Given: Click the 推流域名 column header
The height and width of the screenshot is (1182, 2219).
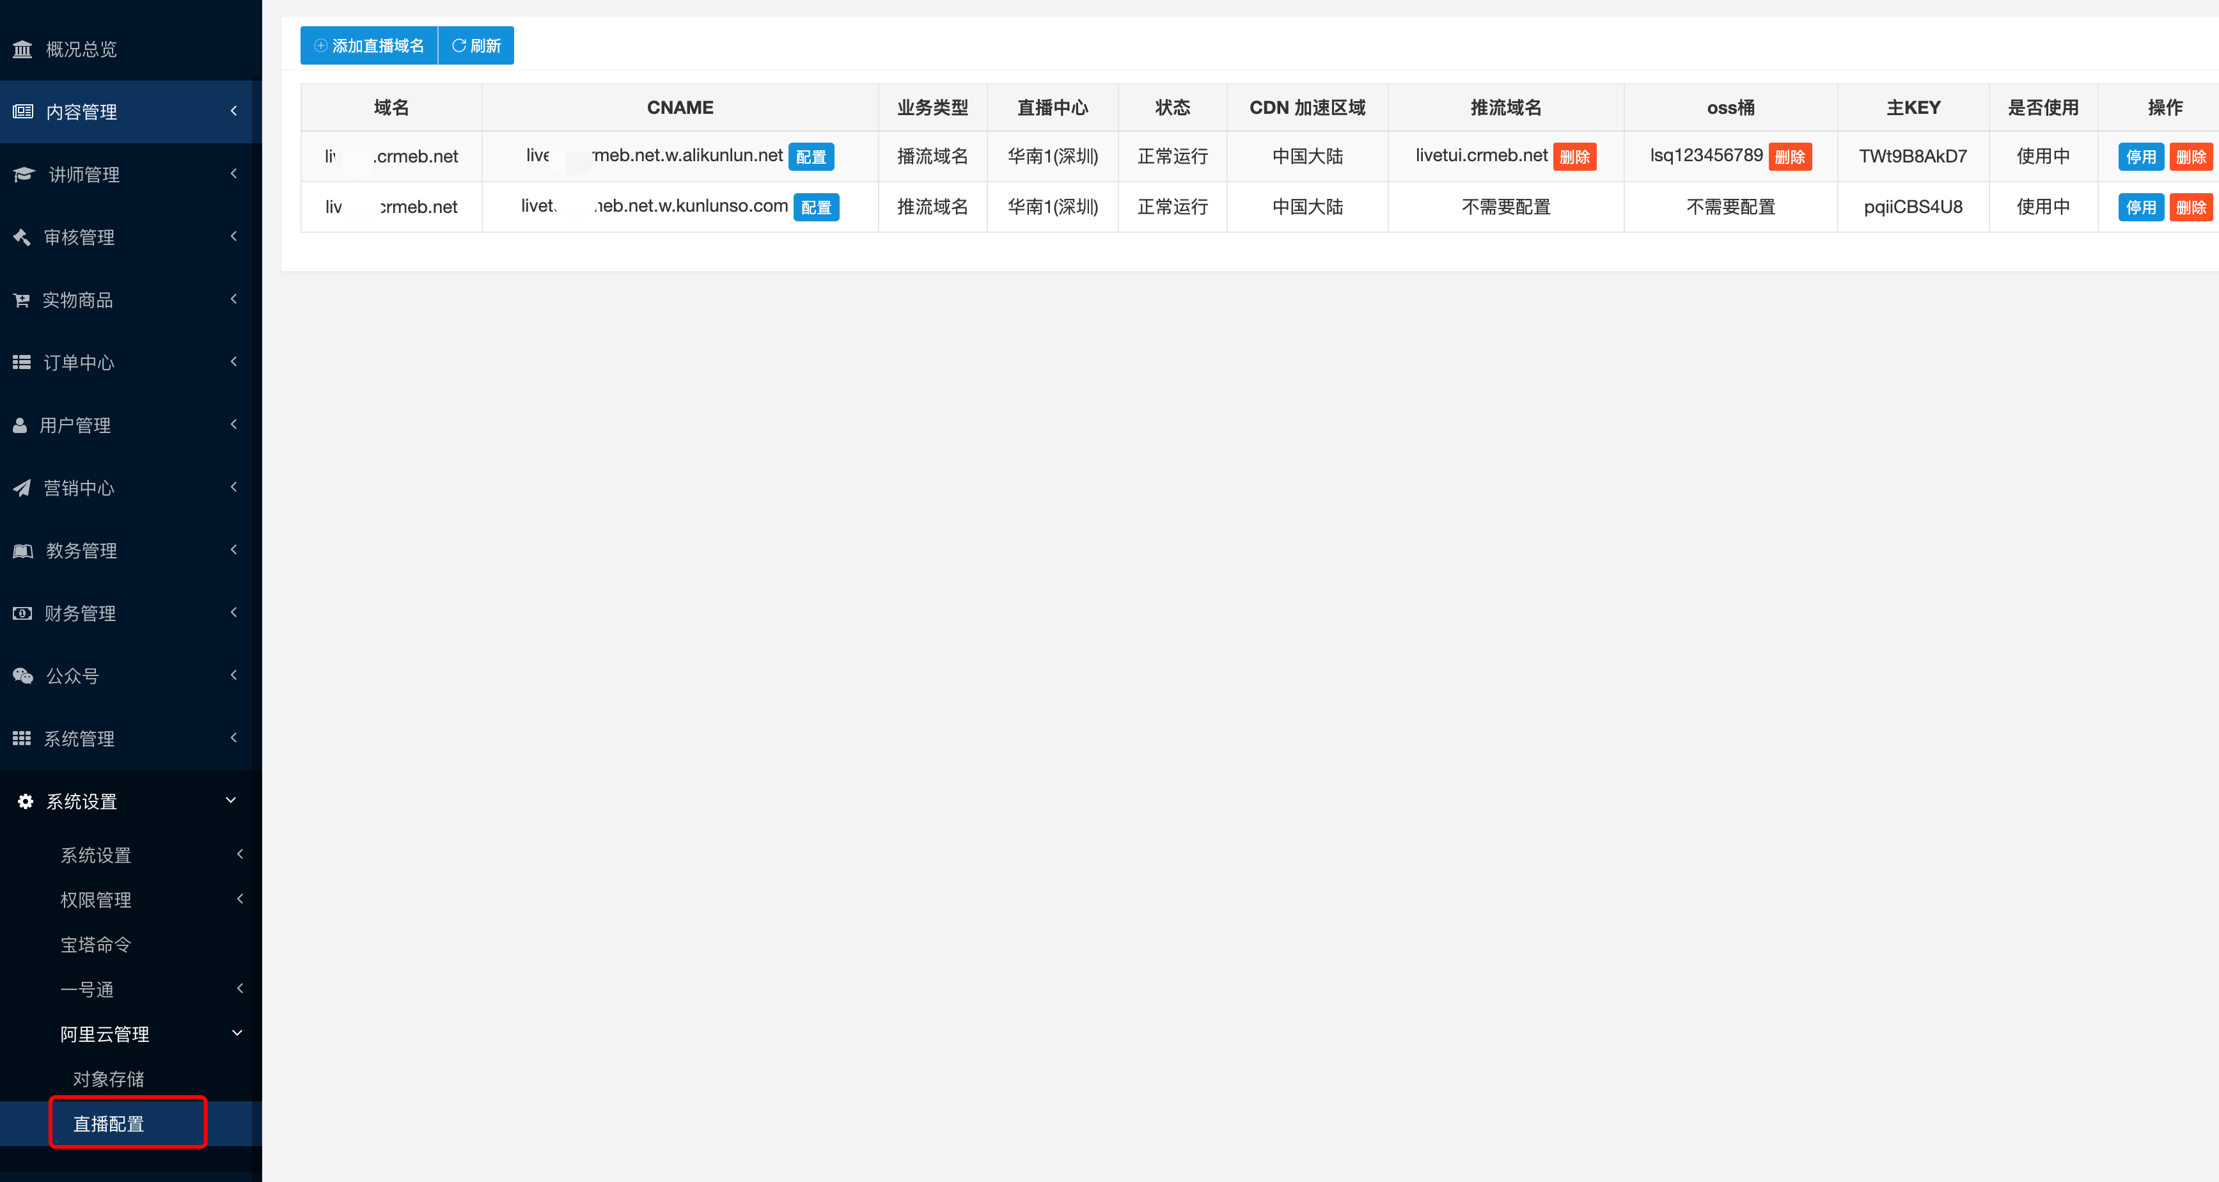Looking at the screenshot, I should [1506, 107].
